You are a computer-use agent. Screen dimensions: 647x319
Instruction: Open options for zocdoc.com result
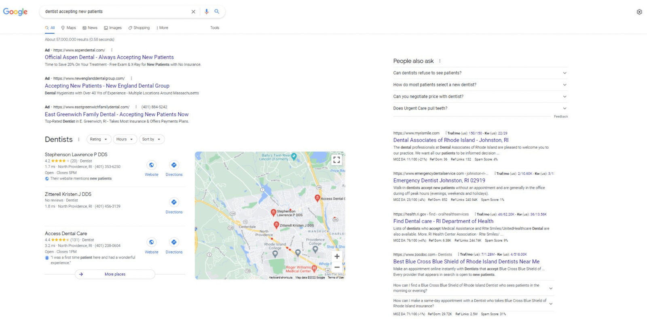pos(458,254)
